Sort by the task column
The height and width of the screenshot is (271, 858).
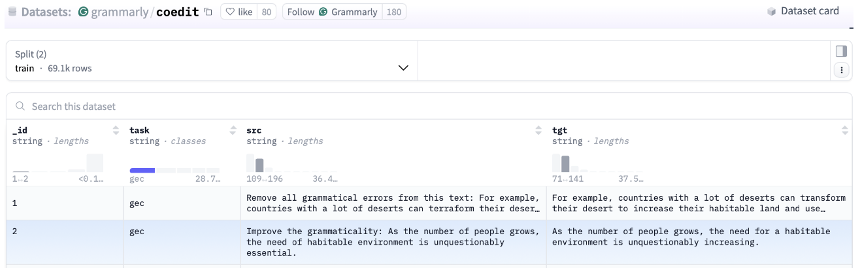point(233,130)
